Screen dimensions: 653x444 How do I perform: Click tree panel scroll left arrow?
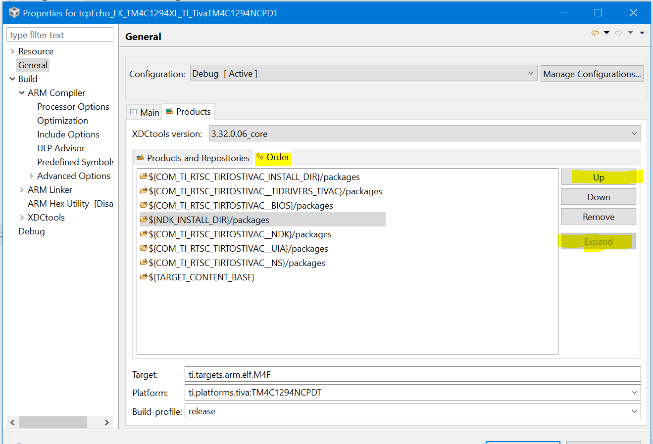(13, 422)
